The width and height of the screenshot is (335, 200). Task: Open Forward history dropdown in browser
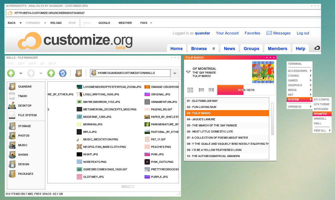coord(45,23)
